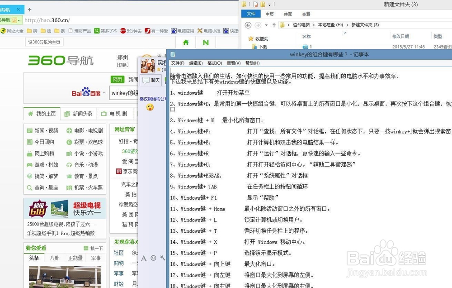Screen dimensions: 452x288
Task: Open the 电脑应用 bookmark
Action: [183, 31]
